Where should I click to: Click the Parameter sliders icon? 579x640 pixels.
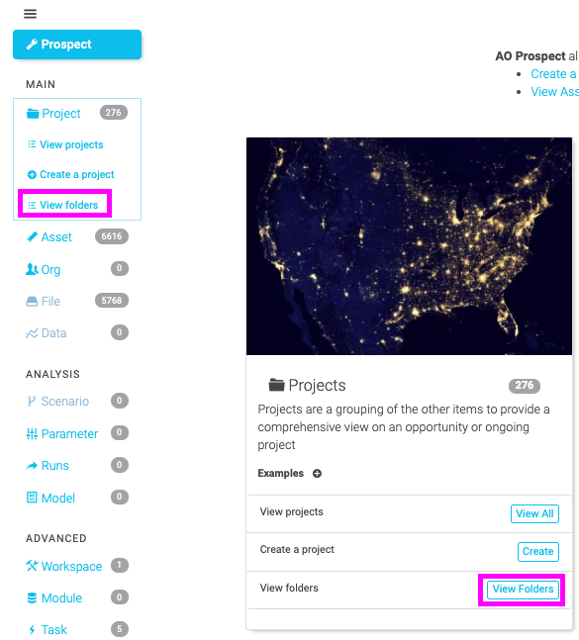[x=32, y=433]
